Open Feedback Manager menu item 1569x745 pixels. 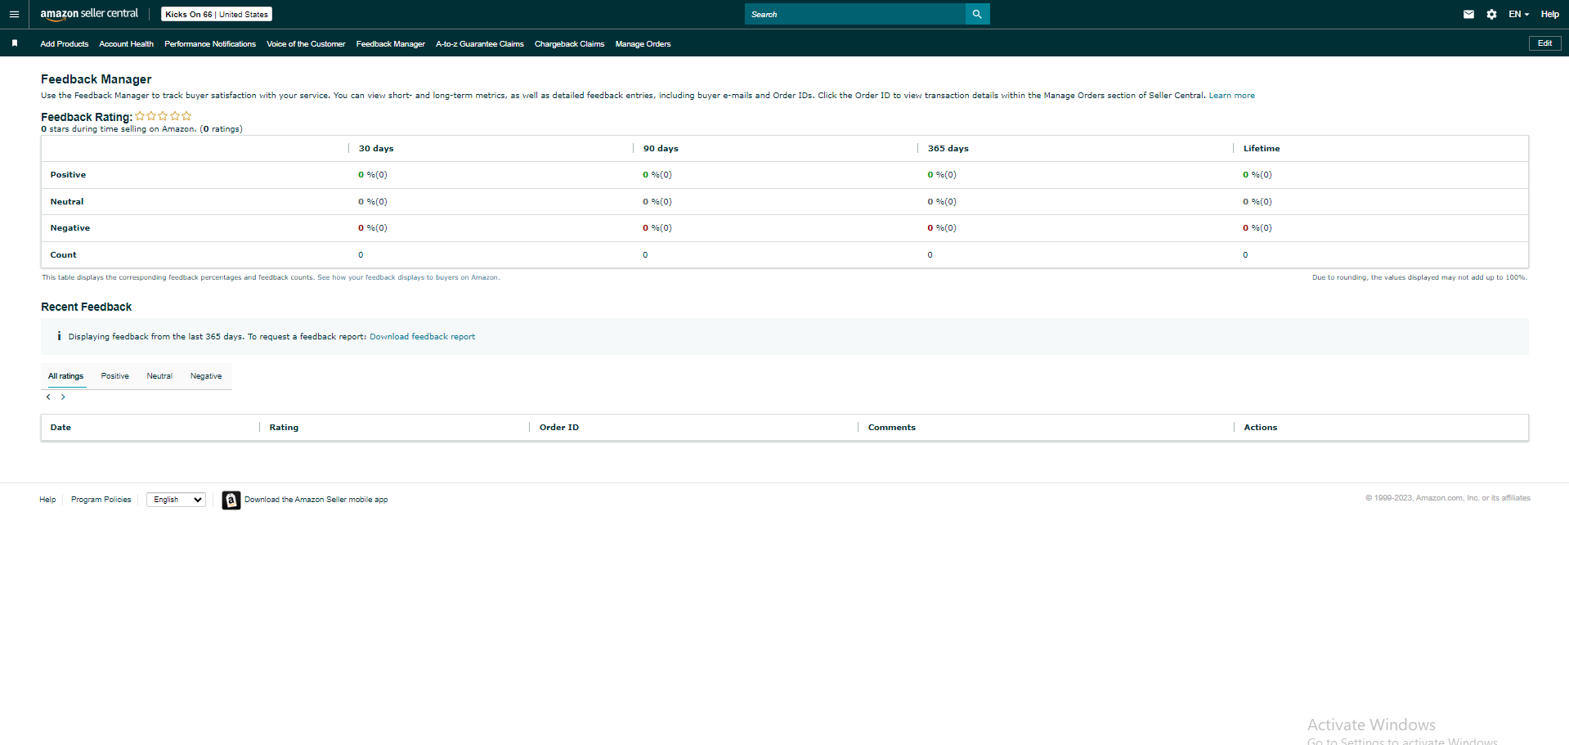coord(391,44)
